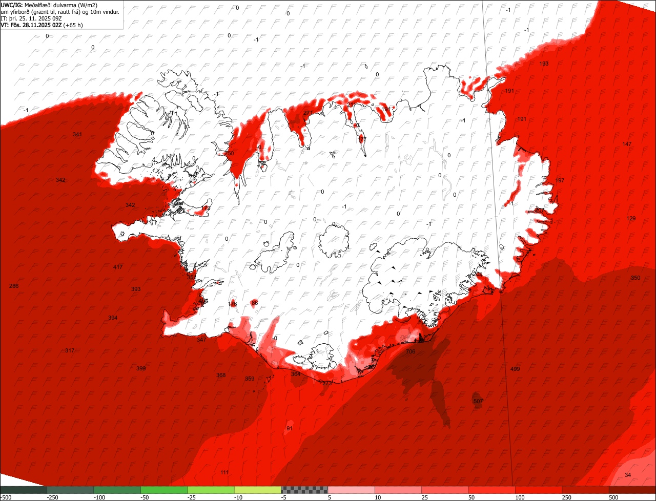
Task: Click the legend label -25
Action: click(193, 497)
